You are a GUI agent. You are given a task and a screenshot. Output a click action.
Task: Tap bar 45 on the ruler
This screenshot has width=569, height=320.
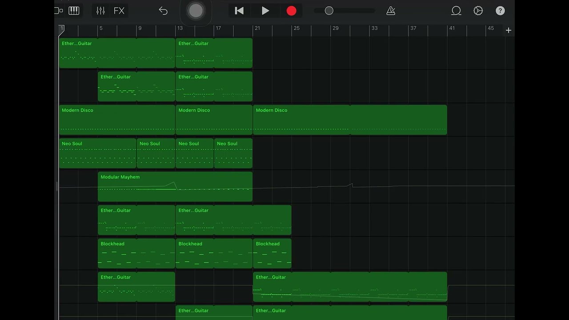491,28
